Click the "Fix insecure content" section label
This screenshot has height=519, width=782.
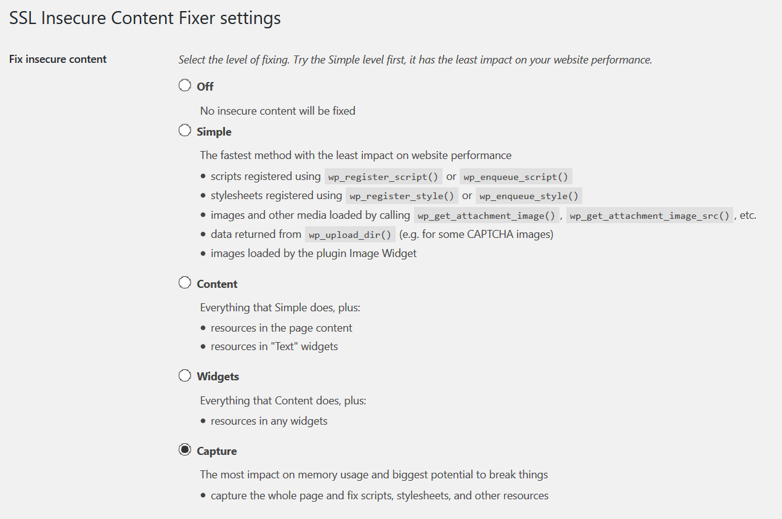pos(58,59)
